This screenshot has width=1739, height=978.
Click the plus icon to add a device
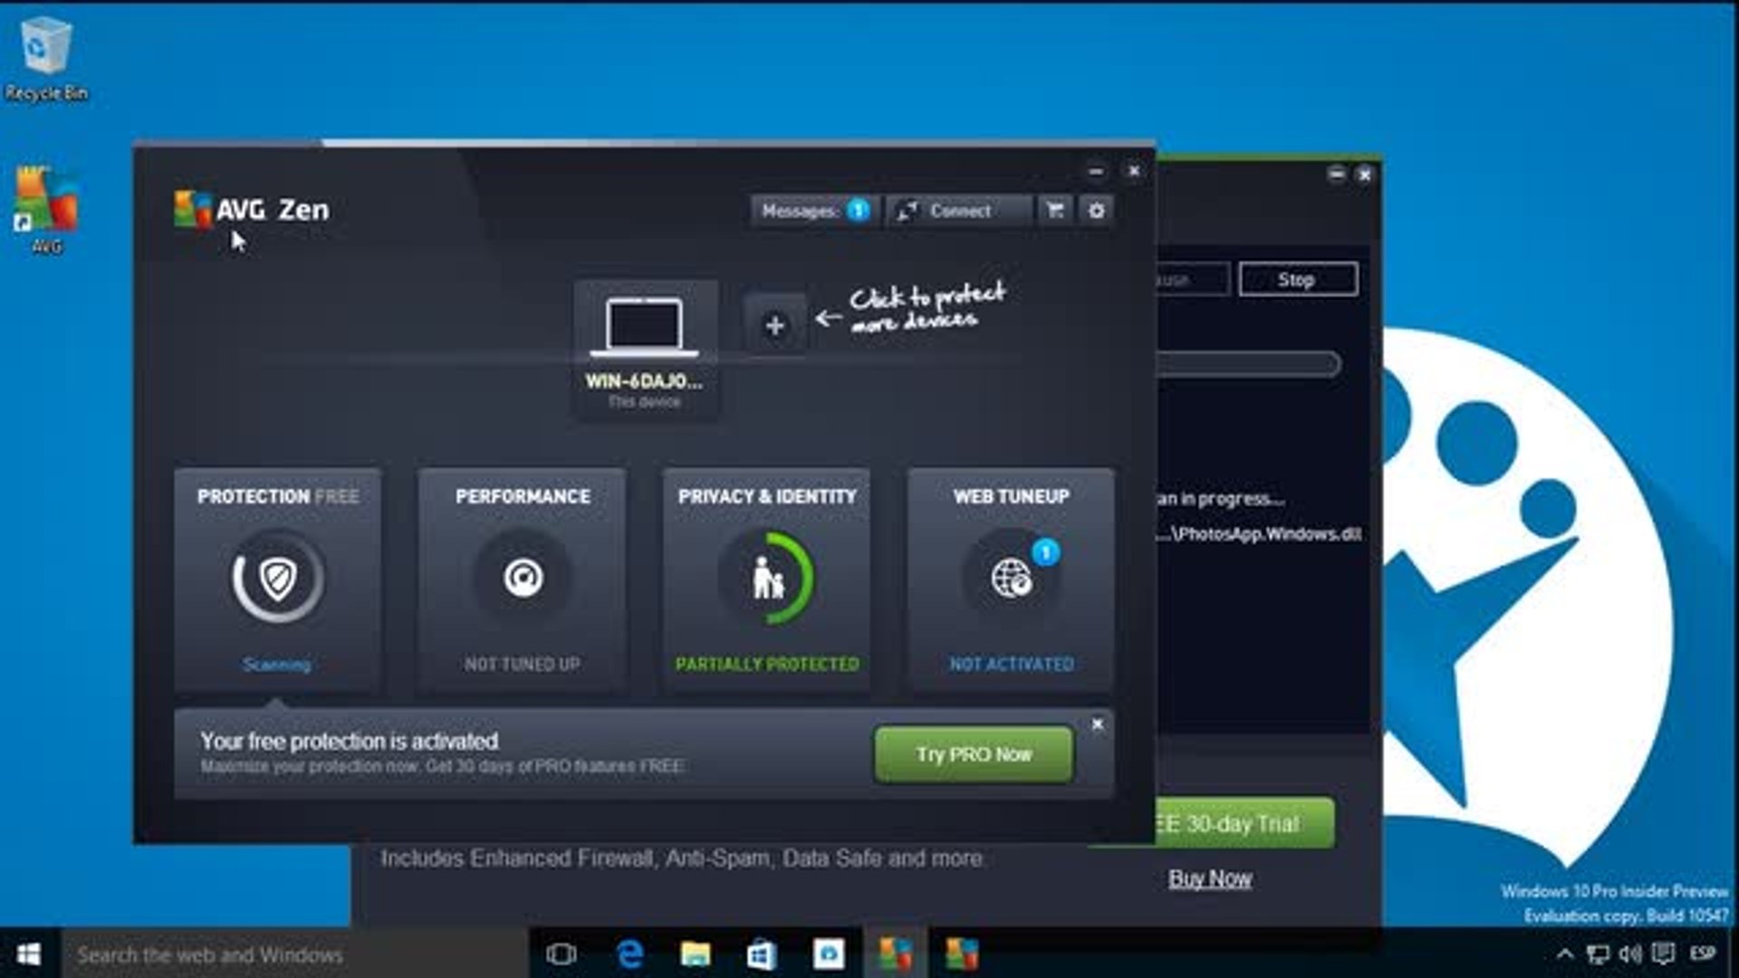tap(774, 326)
